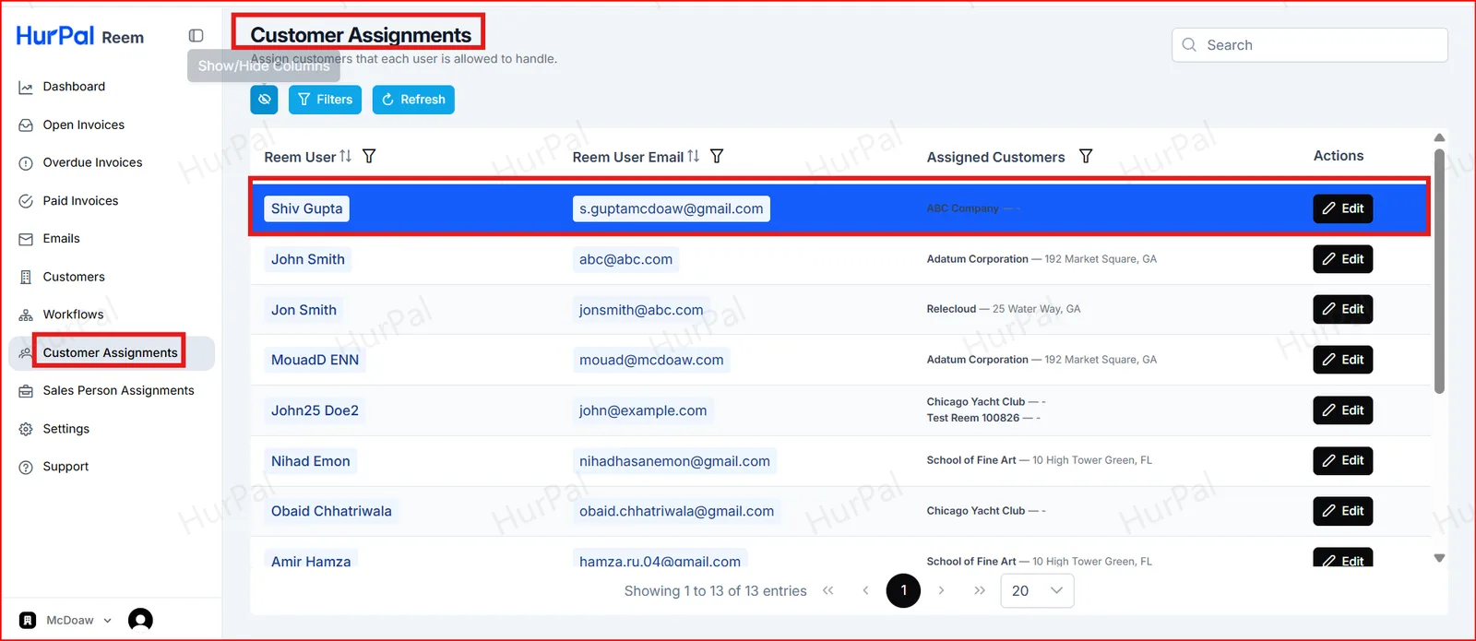Edit John25 Doe2's assignments

pyautogui.click(x=1343, y=410)
